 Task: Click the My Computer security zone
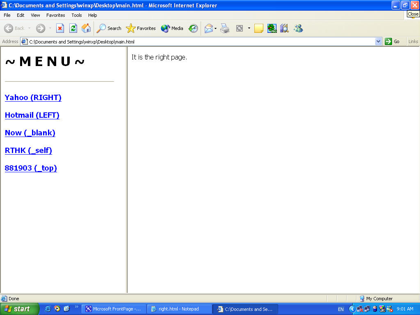(376, 299)
